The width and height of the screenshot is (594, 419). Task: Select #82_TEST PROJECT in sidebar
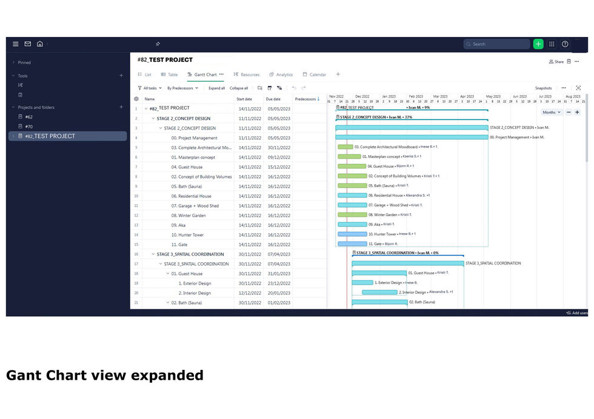pos(67,136)
